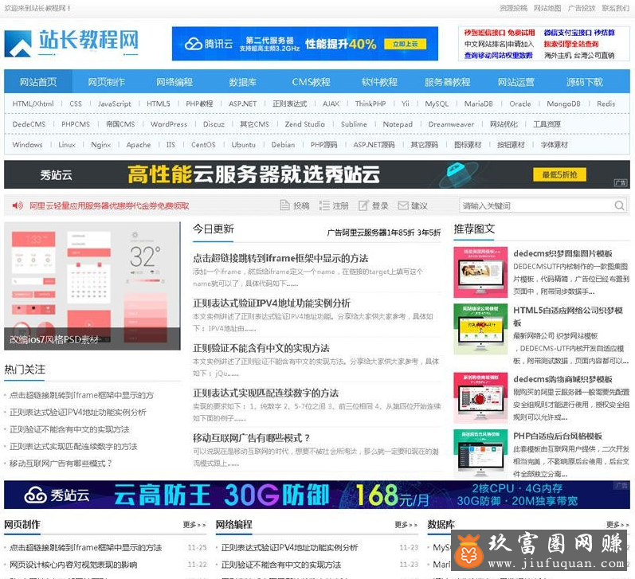Click the 海外主机 台湾公司直销 ad link
635x579 pixels.
click(x=579, y=55)
